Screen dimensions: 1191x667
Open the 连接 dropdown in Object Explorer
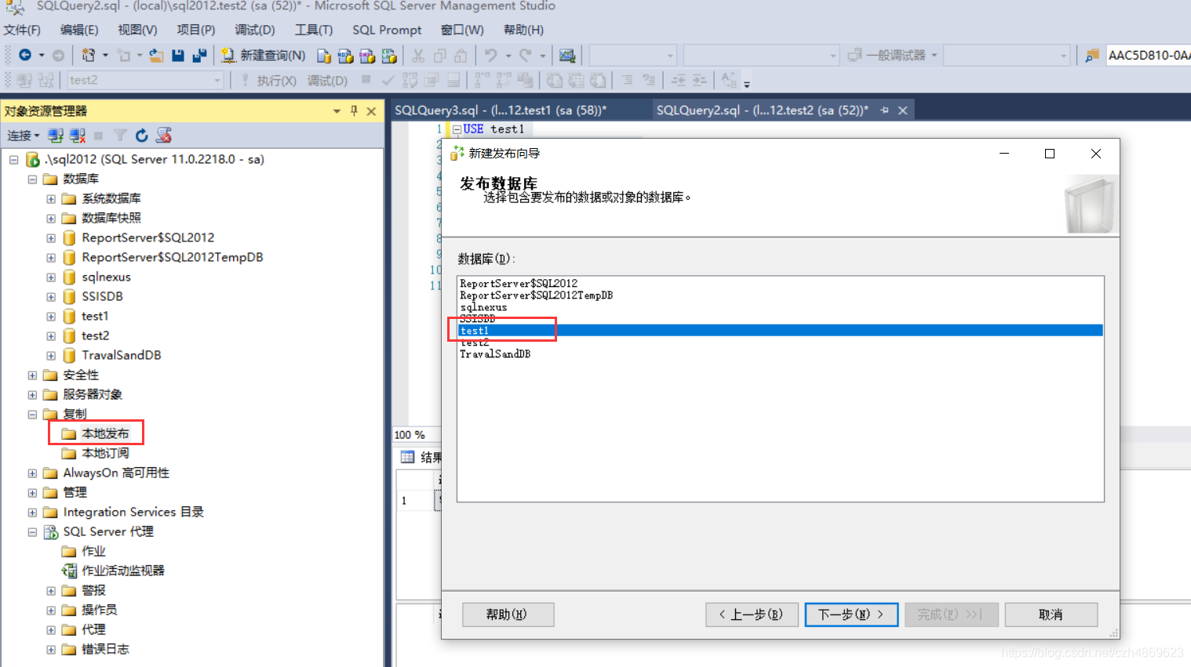(24, 136)
